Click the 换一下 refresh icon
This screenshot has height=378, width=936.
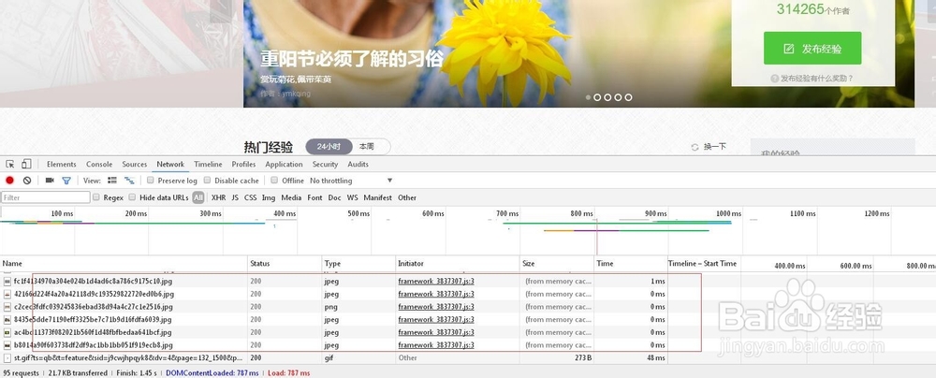pos(695,147)
